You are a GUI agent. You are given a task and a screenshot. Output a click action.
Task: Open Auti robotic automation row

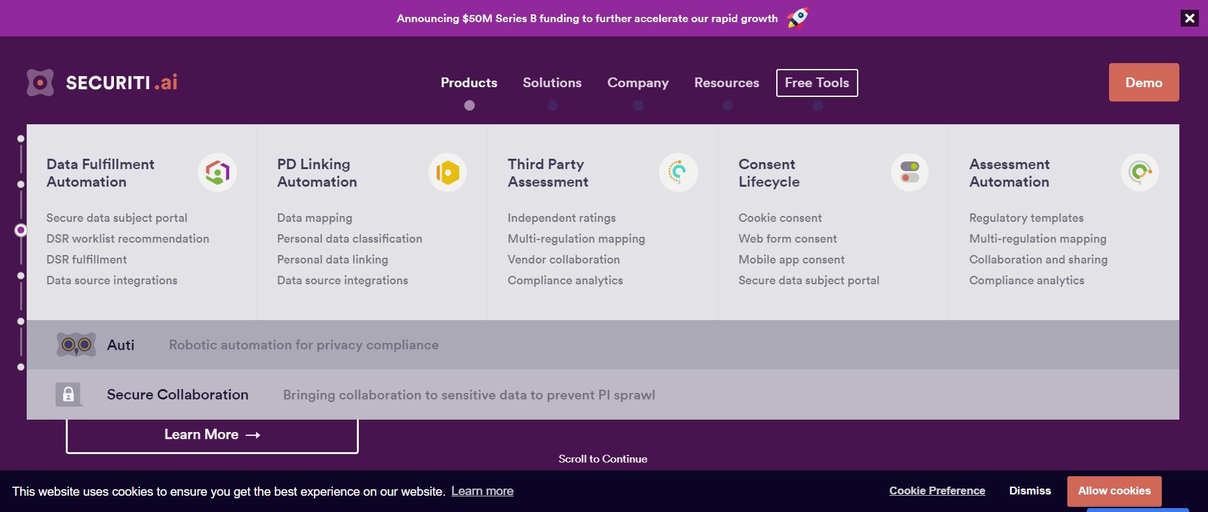click(603, 345)
